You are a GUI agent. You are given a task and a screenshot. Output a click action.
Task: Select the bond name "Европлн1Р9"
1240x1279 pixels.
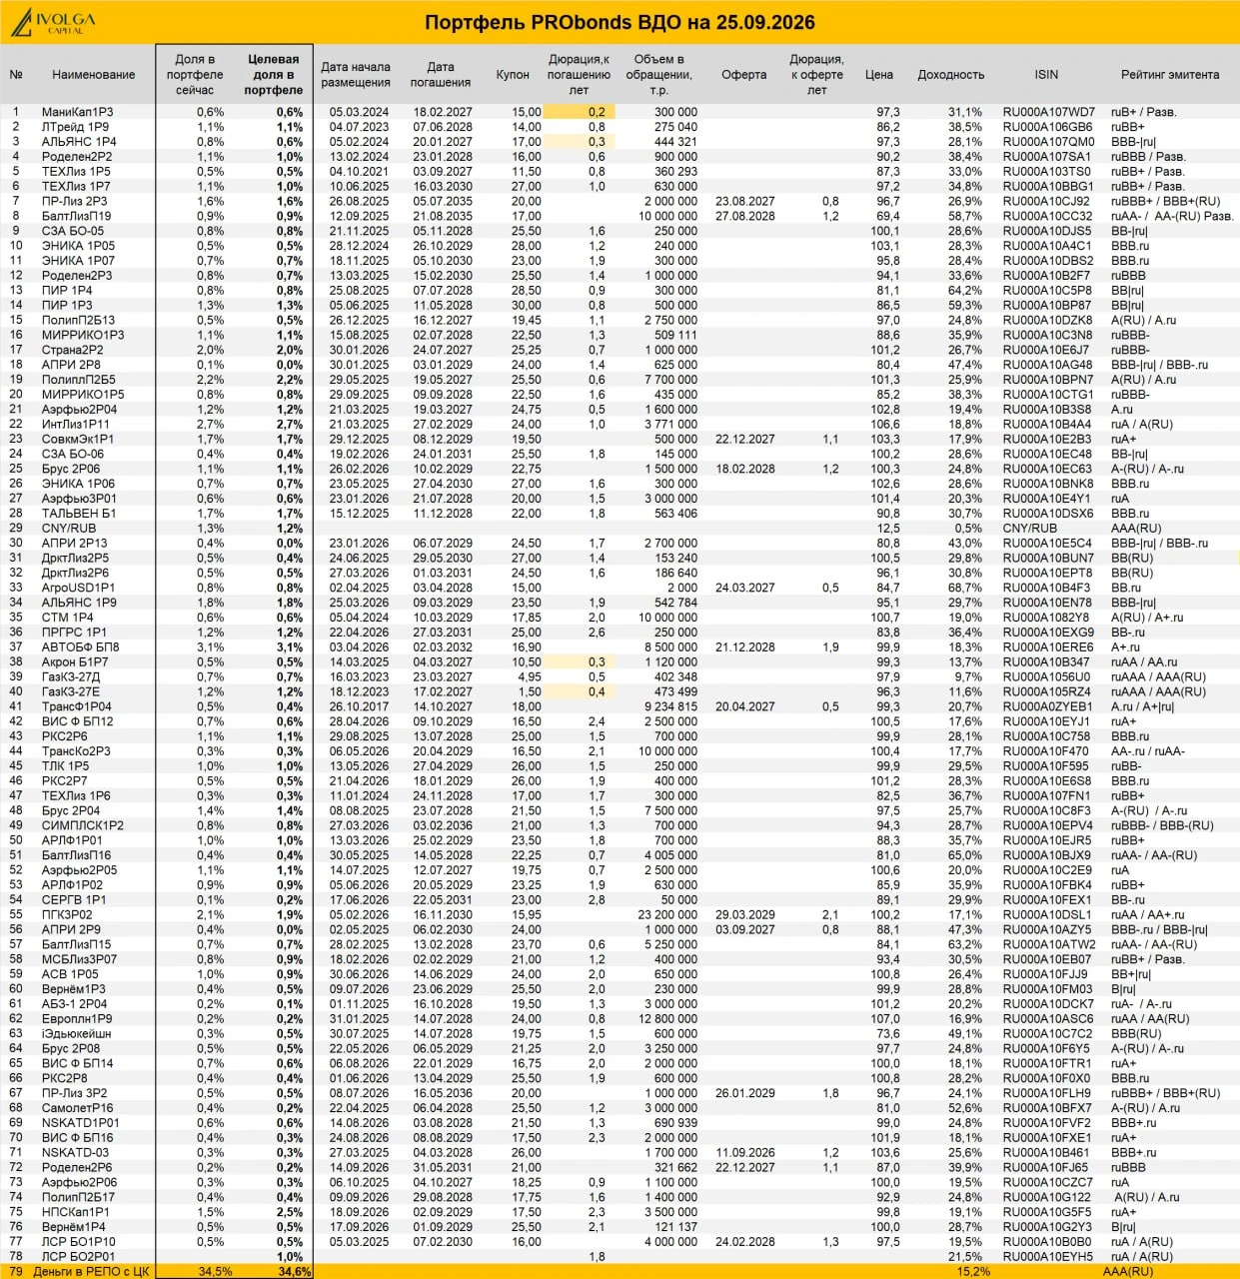coord(77,1018)
